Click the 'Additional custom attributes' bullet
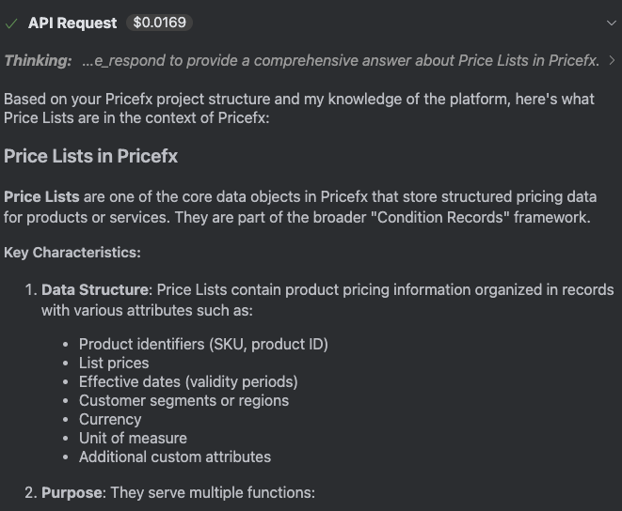 (175, 457)
